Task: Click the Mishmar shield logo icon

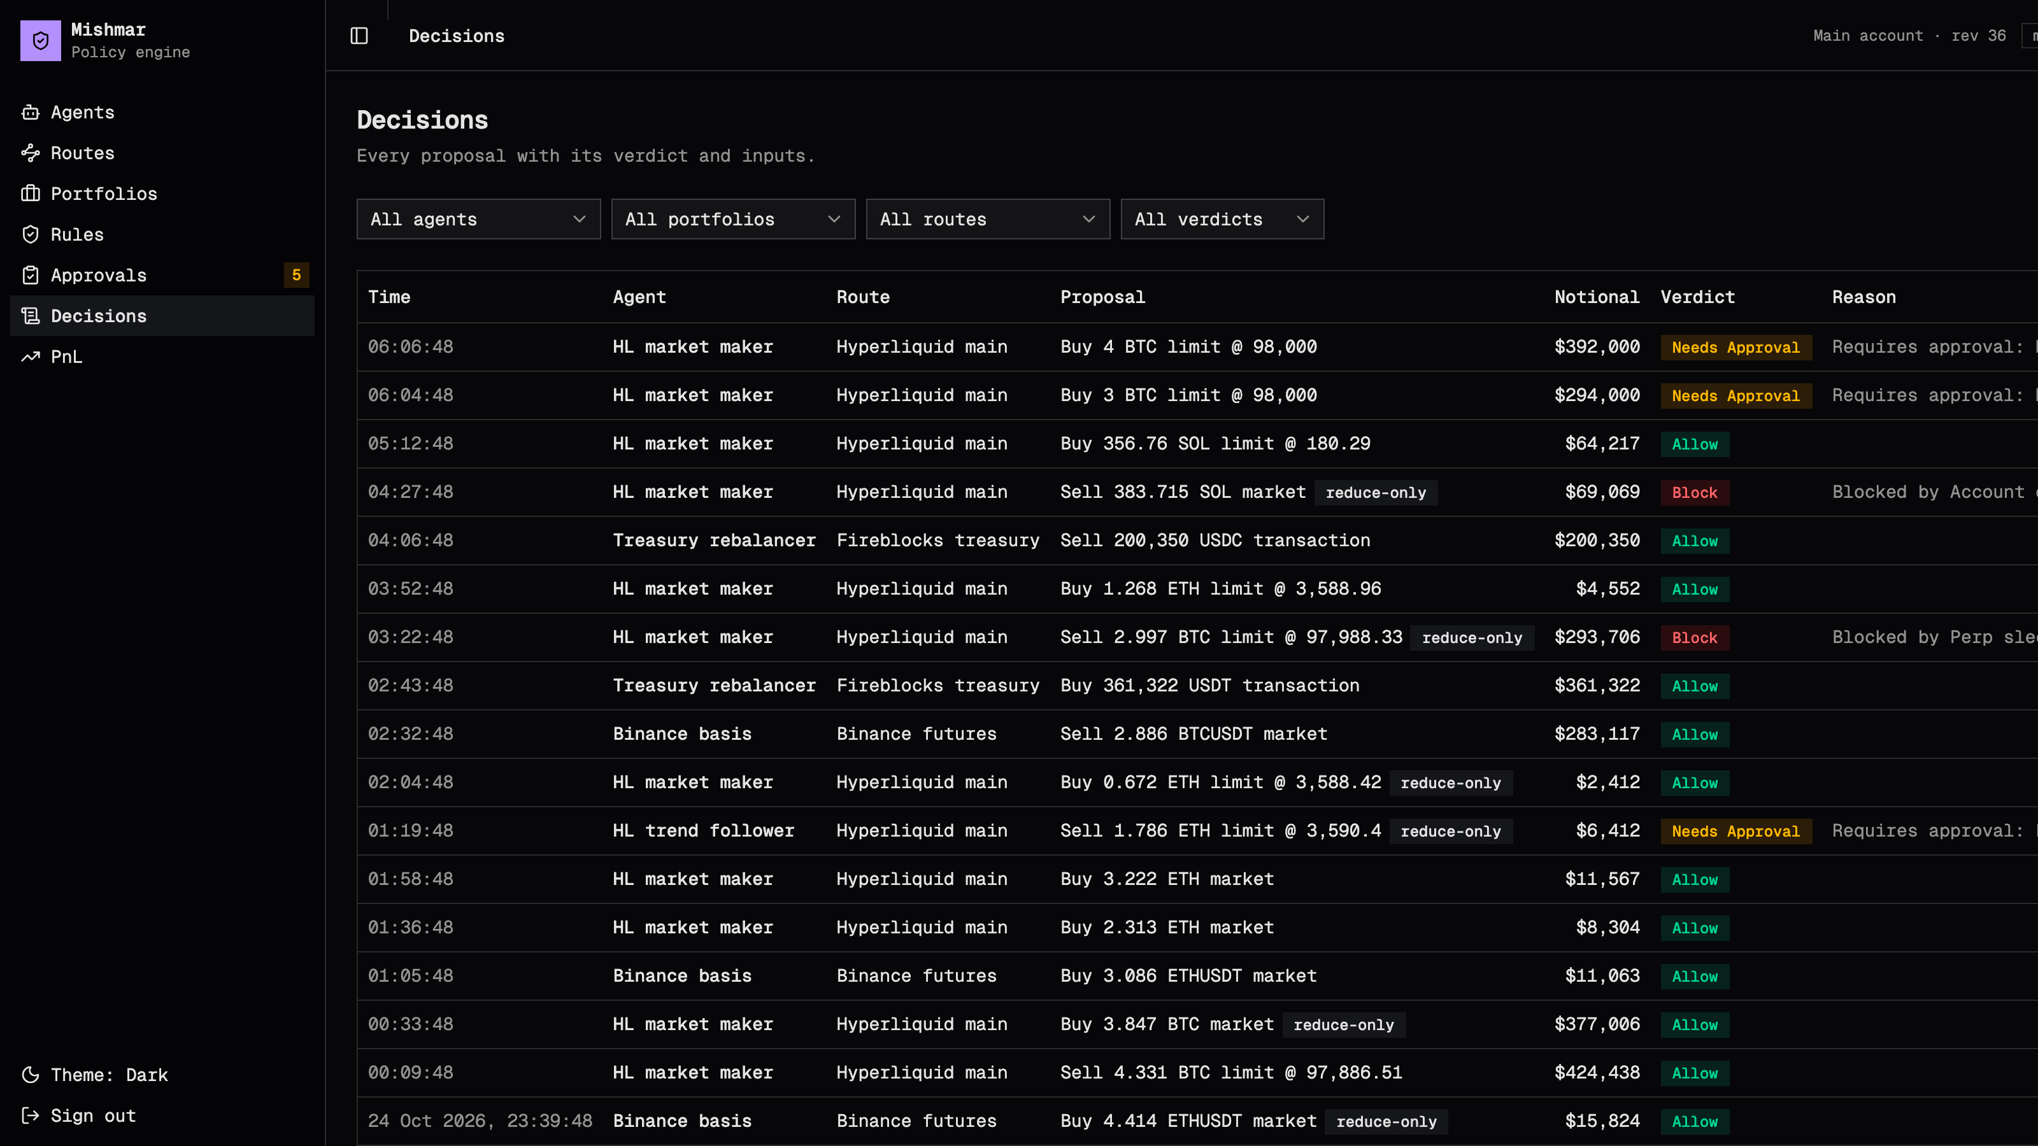Action: [40, 40]
